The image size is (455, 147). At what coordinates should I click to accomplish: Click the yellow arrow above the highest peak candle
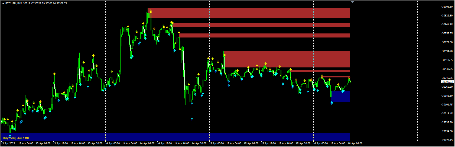coord(151,11)
